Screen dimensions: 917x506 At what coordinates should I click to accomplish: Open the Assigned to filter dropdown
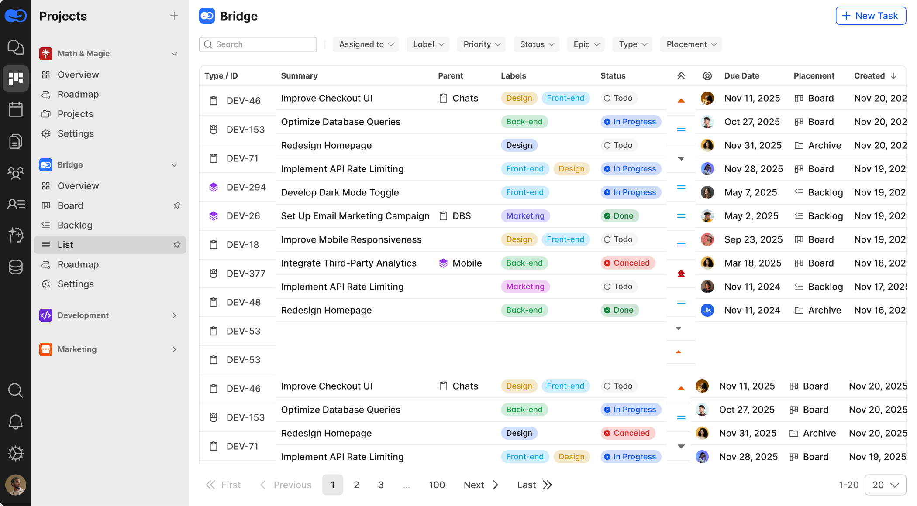pos(366,44)
